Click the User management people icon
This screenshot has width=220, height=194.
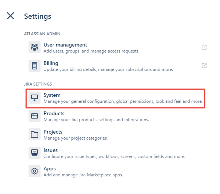coord(35,47)
